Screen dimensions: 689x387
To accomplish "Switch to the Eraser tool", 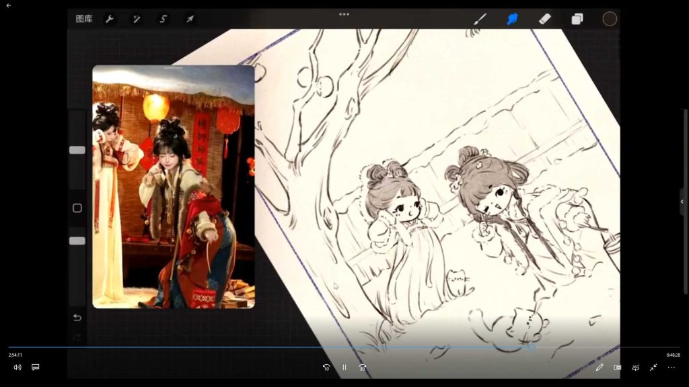I will (x=545, y=19).
